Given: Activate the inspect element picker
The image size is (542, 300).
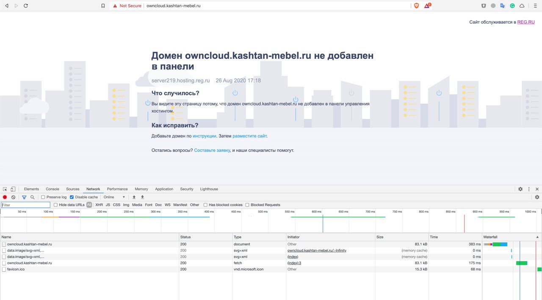Looking at the screenshot, I should coord(5,189).
